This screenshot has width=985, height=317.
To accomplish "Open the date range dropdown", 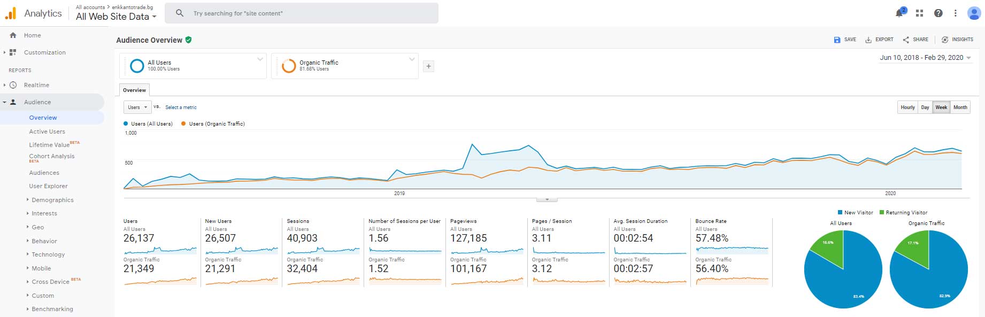I will [925, 58].
